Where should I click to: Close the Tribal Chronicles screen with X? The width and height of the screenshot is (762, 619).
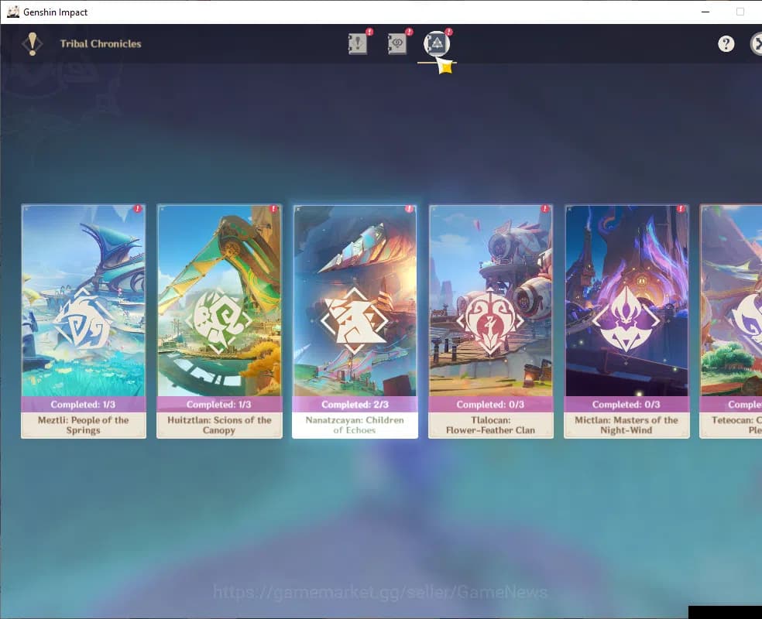[757, 43]
